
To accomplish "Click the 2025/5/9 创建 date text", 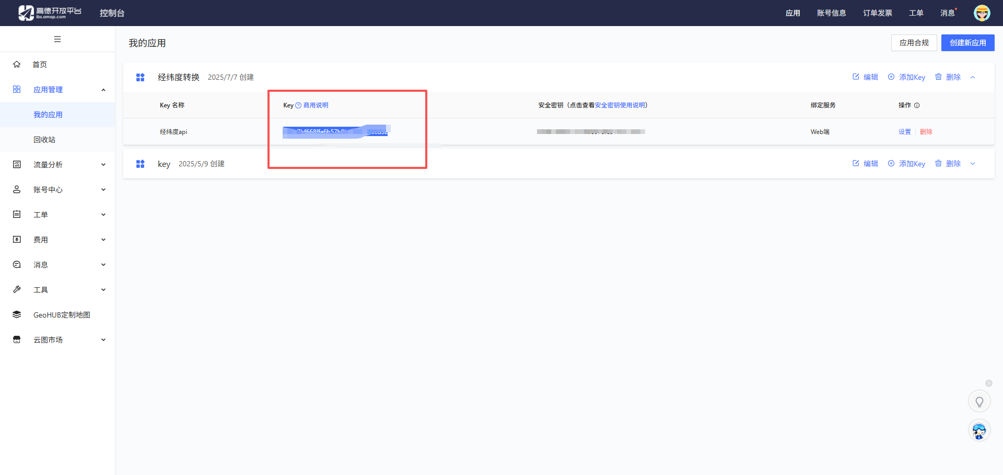I will [x=202, y=164].
